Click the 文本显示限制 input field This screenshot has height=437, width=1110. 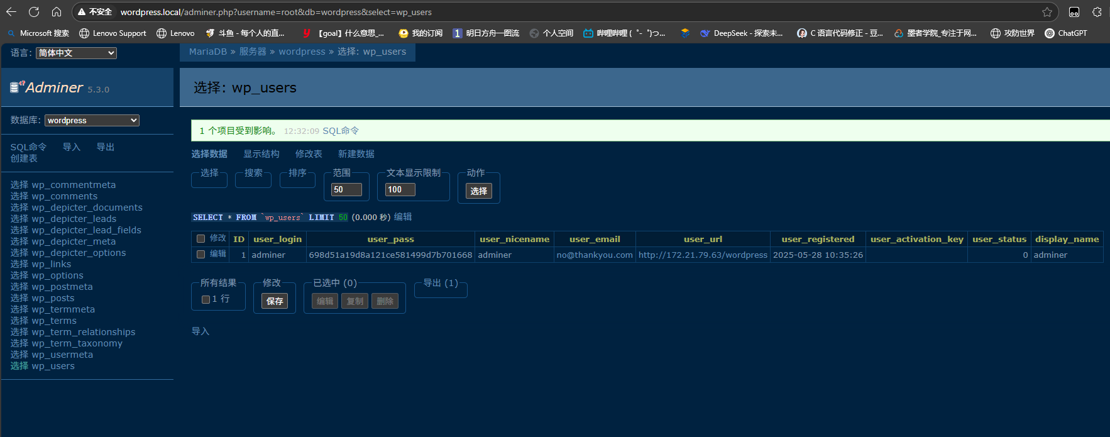coord(400,189)
